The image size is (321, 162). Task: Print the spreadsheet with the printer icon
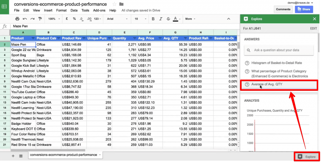[x=17, y=19]
